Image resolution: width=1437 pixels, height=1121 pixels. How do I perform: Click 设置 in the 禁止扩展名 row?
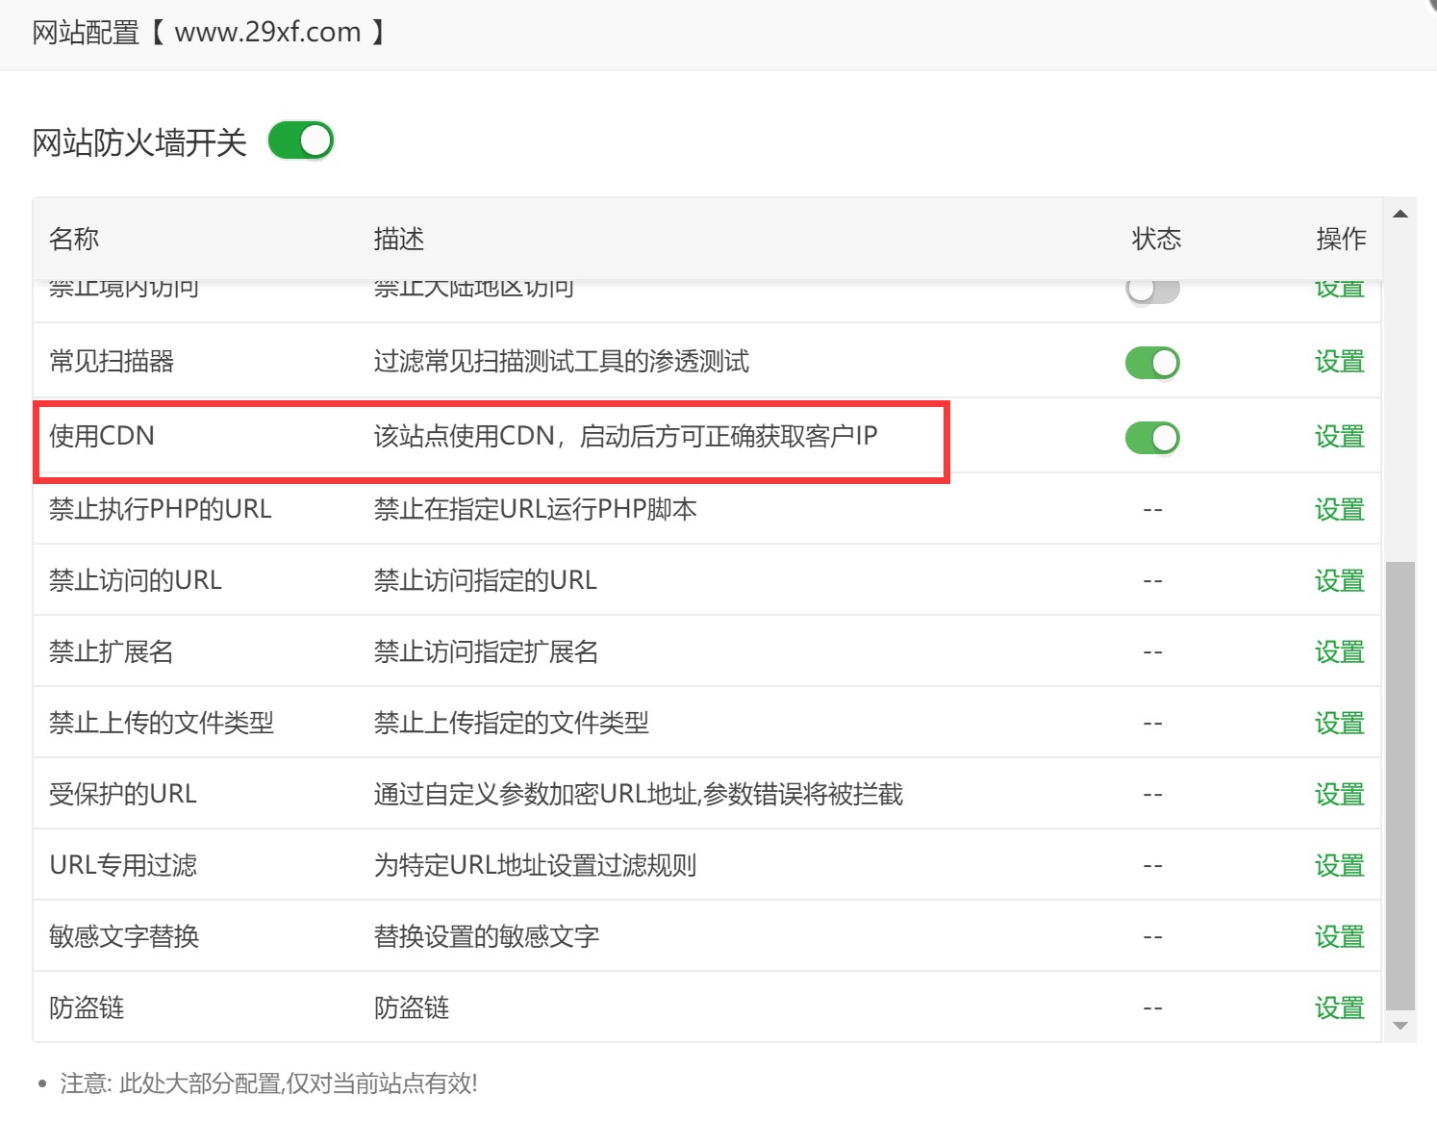(1339, 652)
